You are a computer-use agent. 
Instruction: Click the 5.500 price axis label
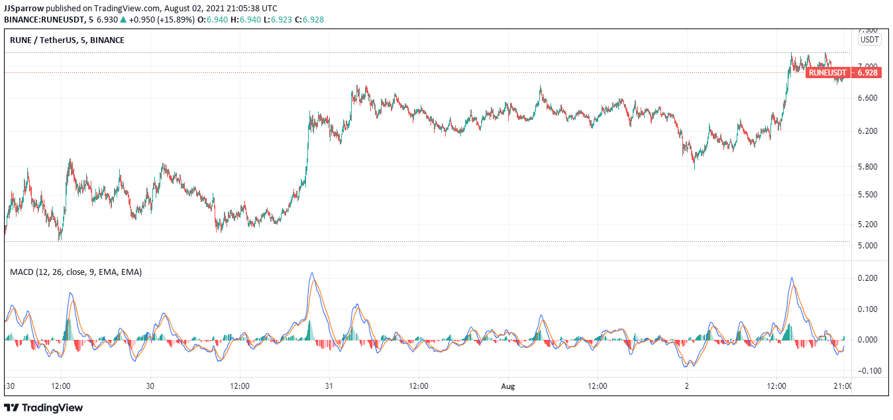coord(867,195)
